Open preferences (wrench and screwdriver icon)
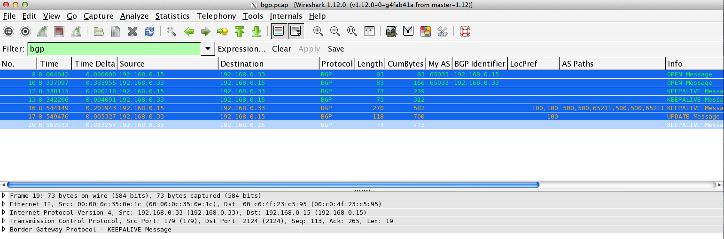Image resolution: width=724 pixels, height=239 pixels. (x=442, y=31)
